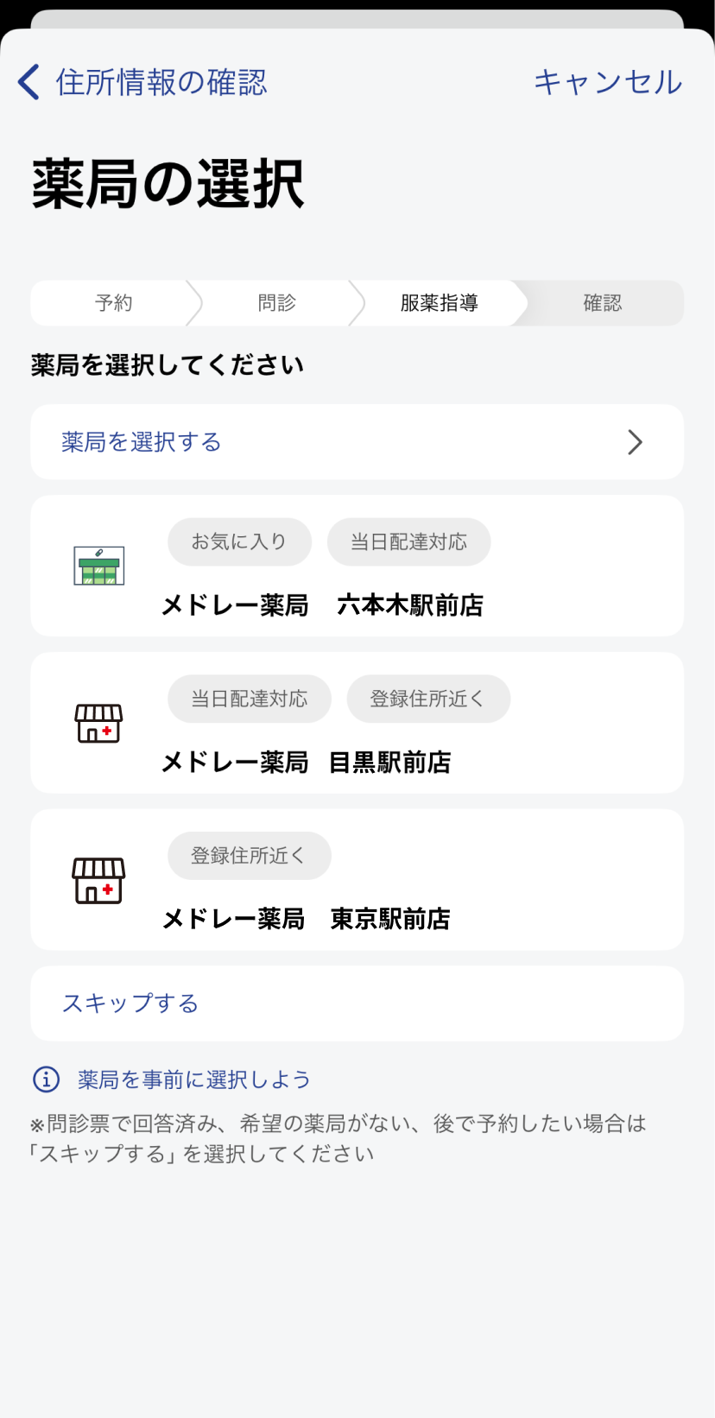The image size is (715, 1418).
Task: Tap the back chevron icon
Action: (x=29, y=82)
